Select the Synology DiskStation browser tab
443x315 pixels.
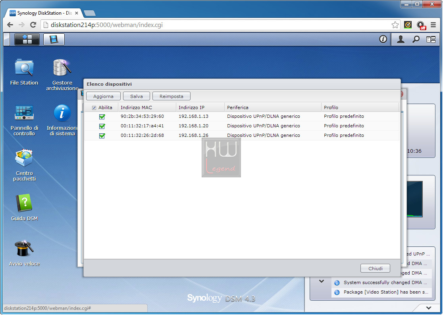44,13
